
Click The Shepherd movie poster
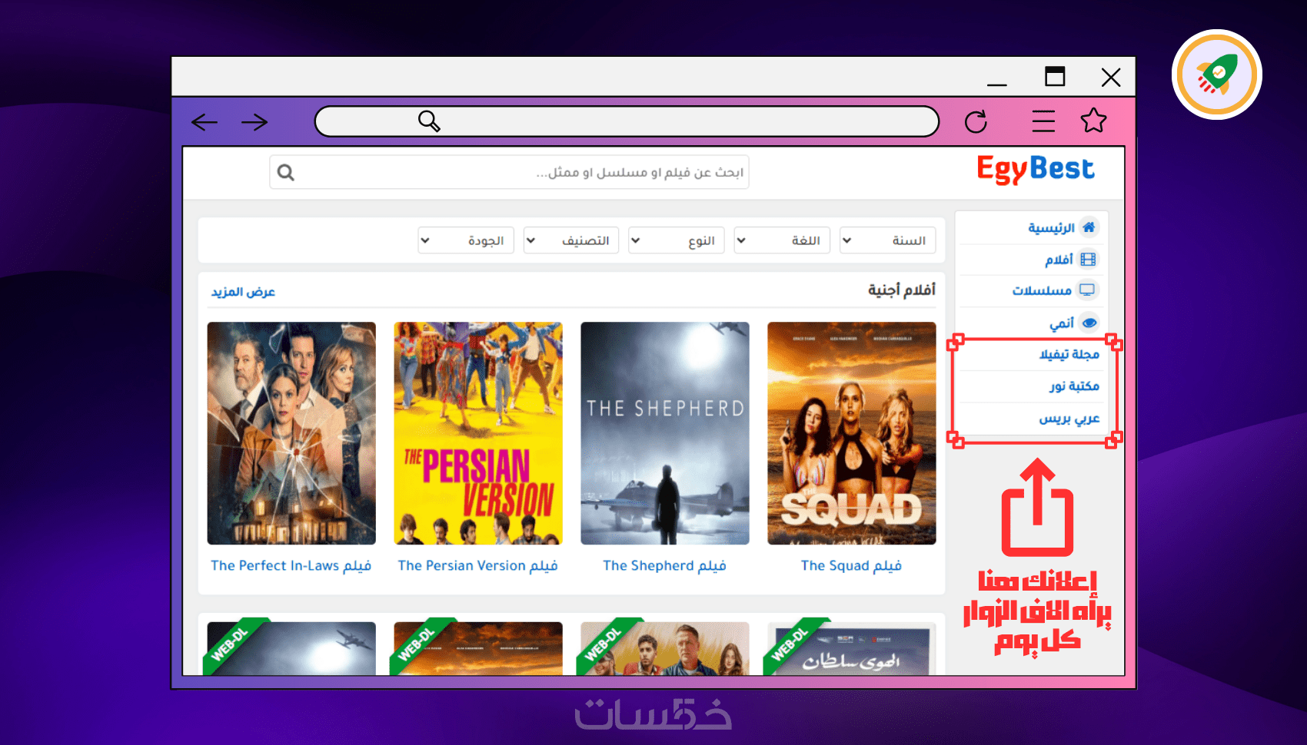click(664, 433)
